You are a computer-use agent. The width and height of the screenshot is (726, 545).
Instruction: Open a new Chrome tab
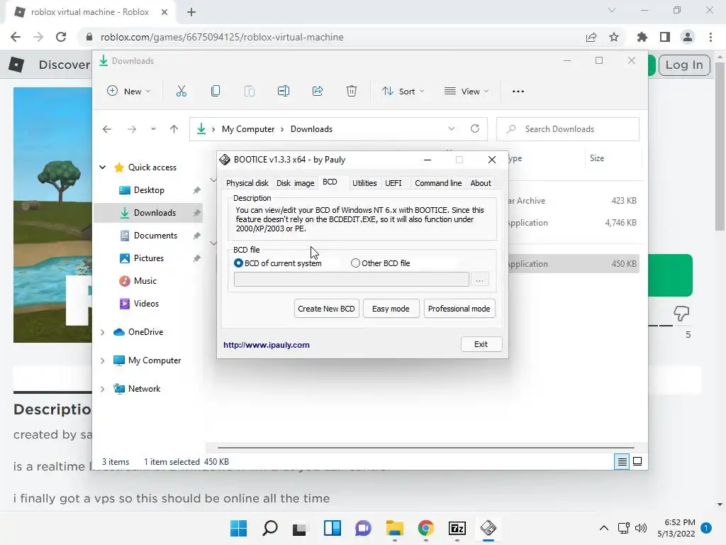(x=191, y=12)
